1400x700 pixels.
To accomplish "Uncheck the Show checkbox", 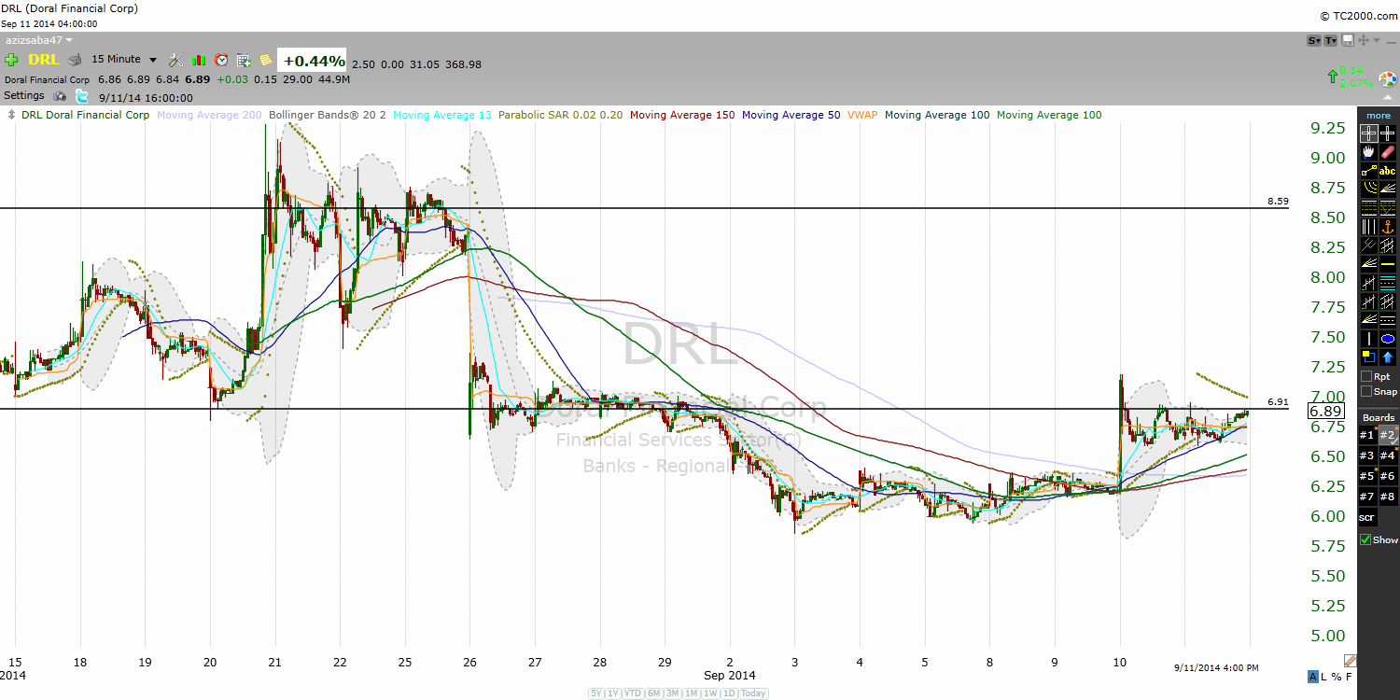I will [x=1365, y=539].
